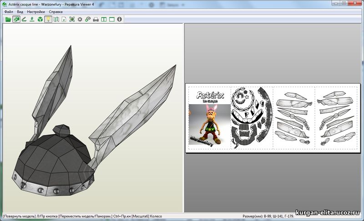Click the Astérix cover image on pattern sheet
Viewport: 364px width, 221px height.
click(210, 124)
